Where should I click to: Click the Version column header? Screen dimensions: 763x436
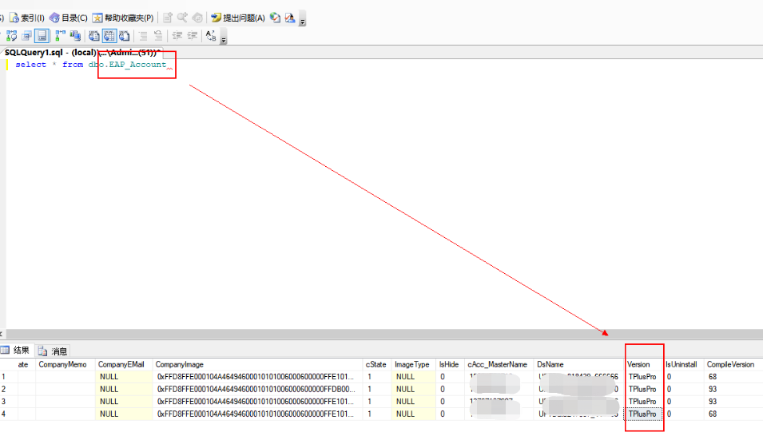point(638,364)
